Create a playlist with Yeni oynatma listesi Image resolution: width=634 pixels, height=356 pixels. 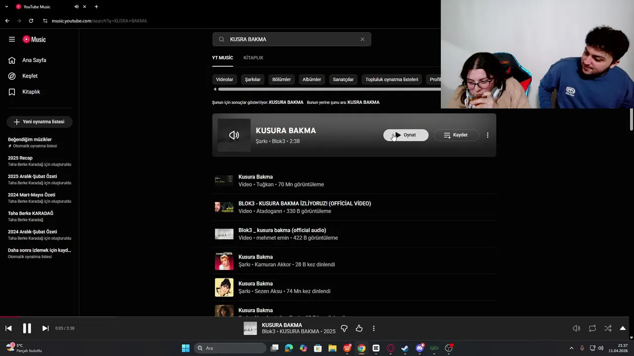40,122
